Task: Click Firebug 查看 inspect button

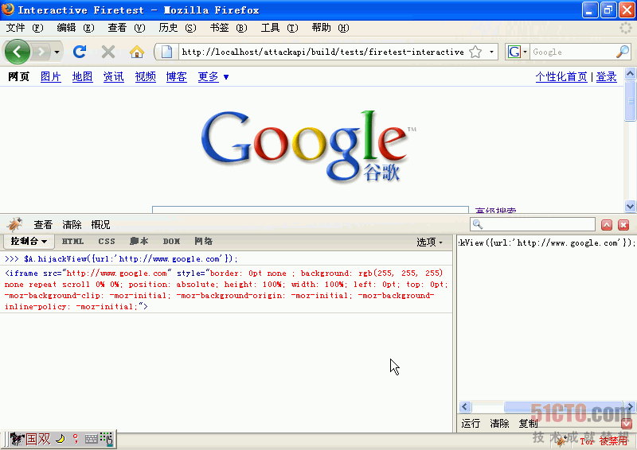Action: 43,224
